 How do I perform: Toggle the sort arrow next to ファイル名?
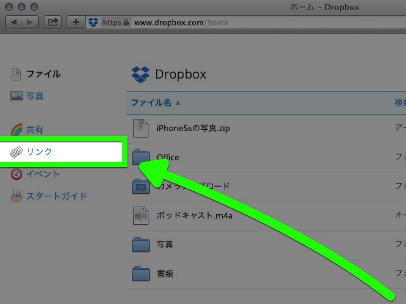[x=178, y=103]
